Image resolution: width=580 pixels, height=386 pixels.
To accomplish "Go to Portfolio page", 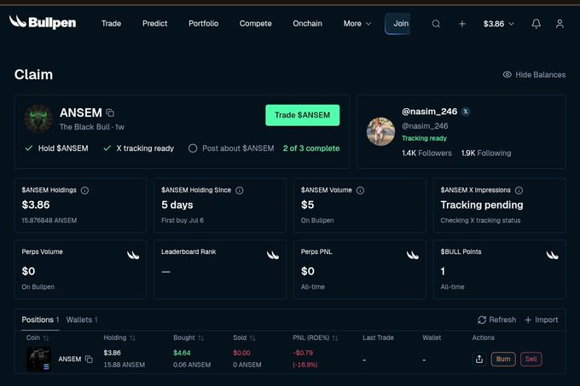I will (204, 24).
